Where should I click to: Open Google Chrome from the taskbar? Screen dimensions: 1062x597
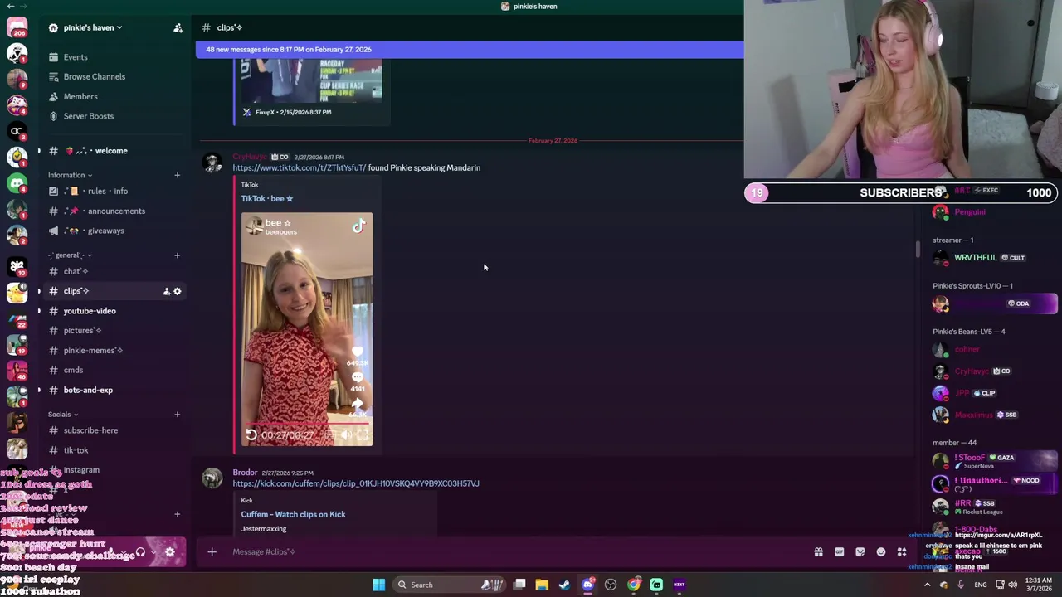pos(634,585)
